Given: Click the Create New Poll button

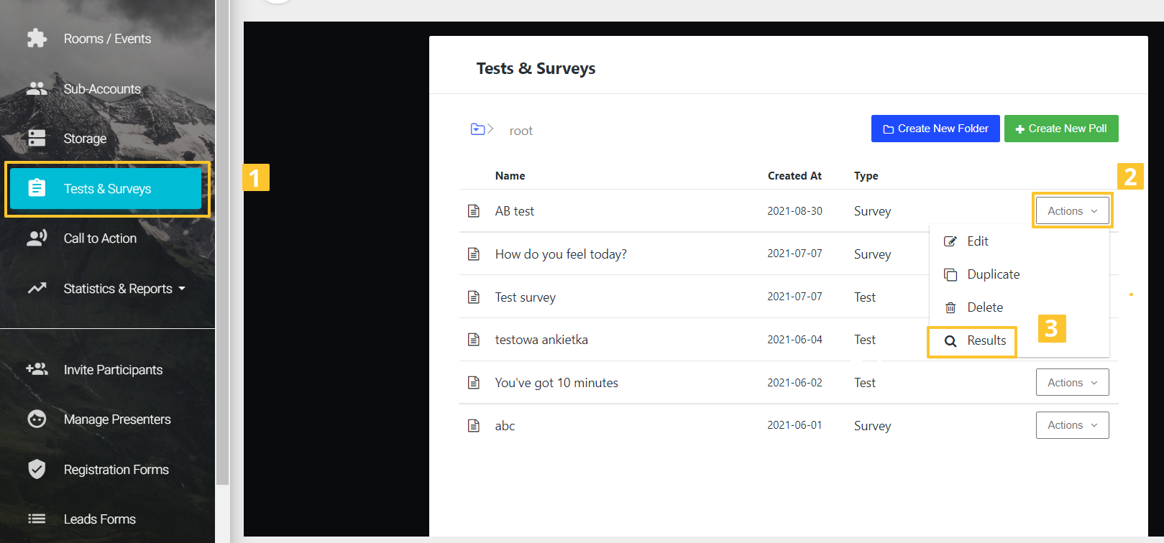Looking at the screenshot, I should (1061, 129).
